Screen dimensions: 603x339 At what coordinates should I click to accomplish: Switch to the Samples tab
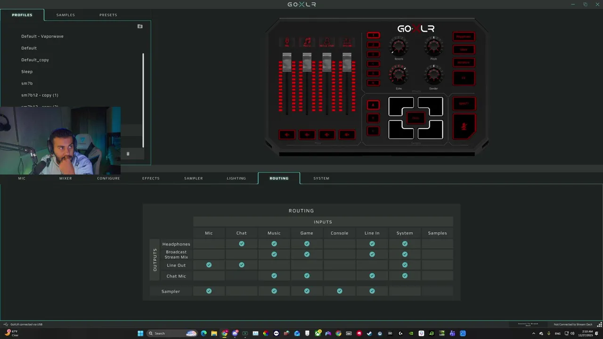(x=65, y=15)
